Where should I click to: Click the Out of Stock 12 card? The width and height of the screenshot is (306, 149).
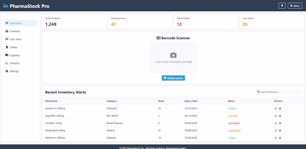206,22
